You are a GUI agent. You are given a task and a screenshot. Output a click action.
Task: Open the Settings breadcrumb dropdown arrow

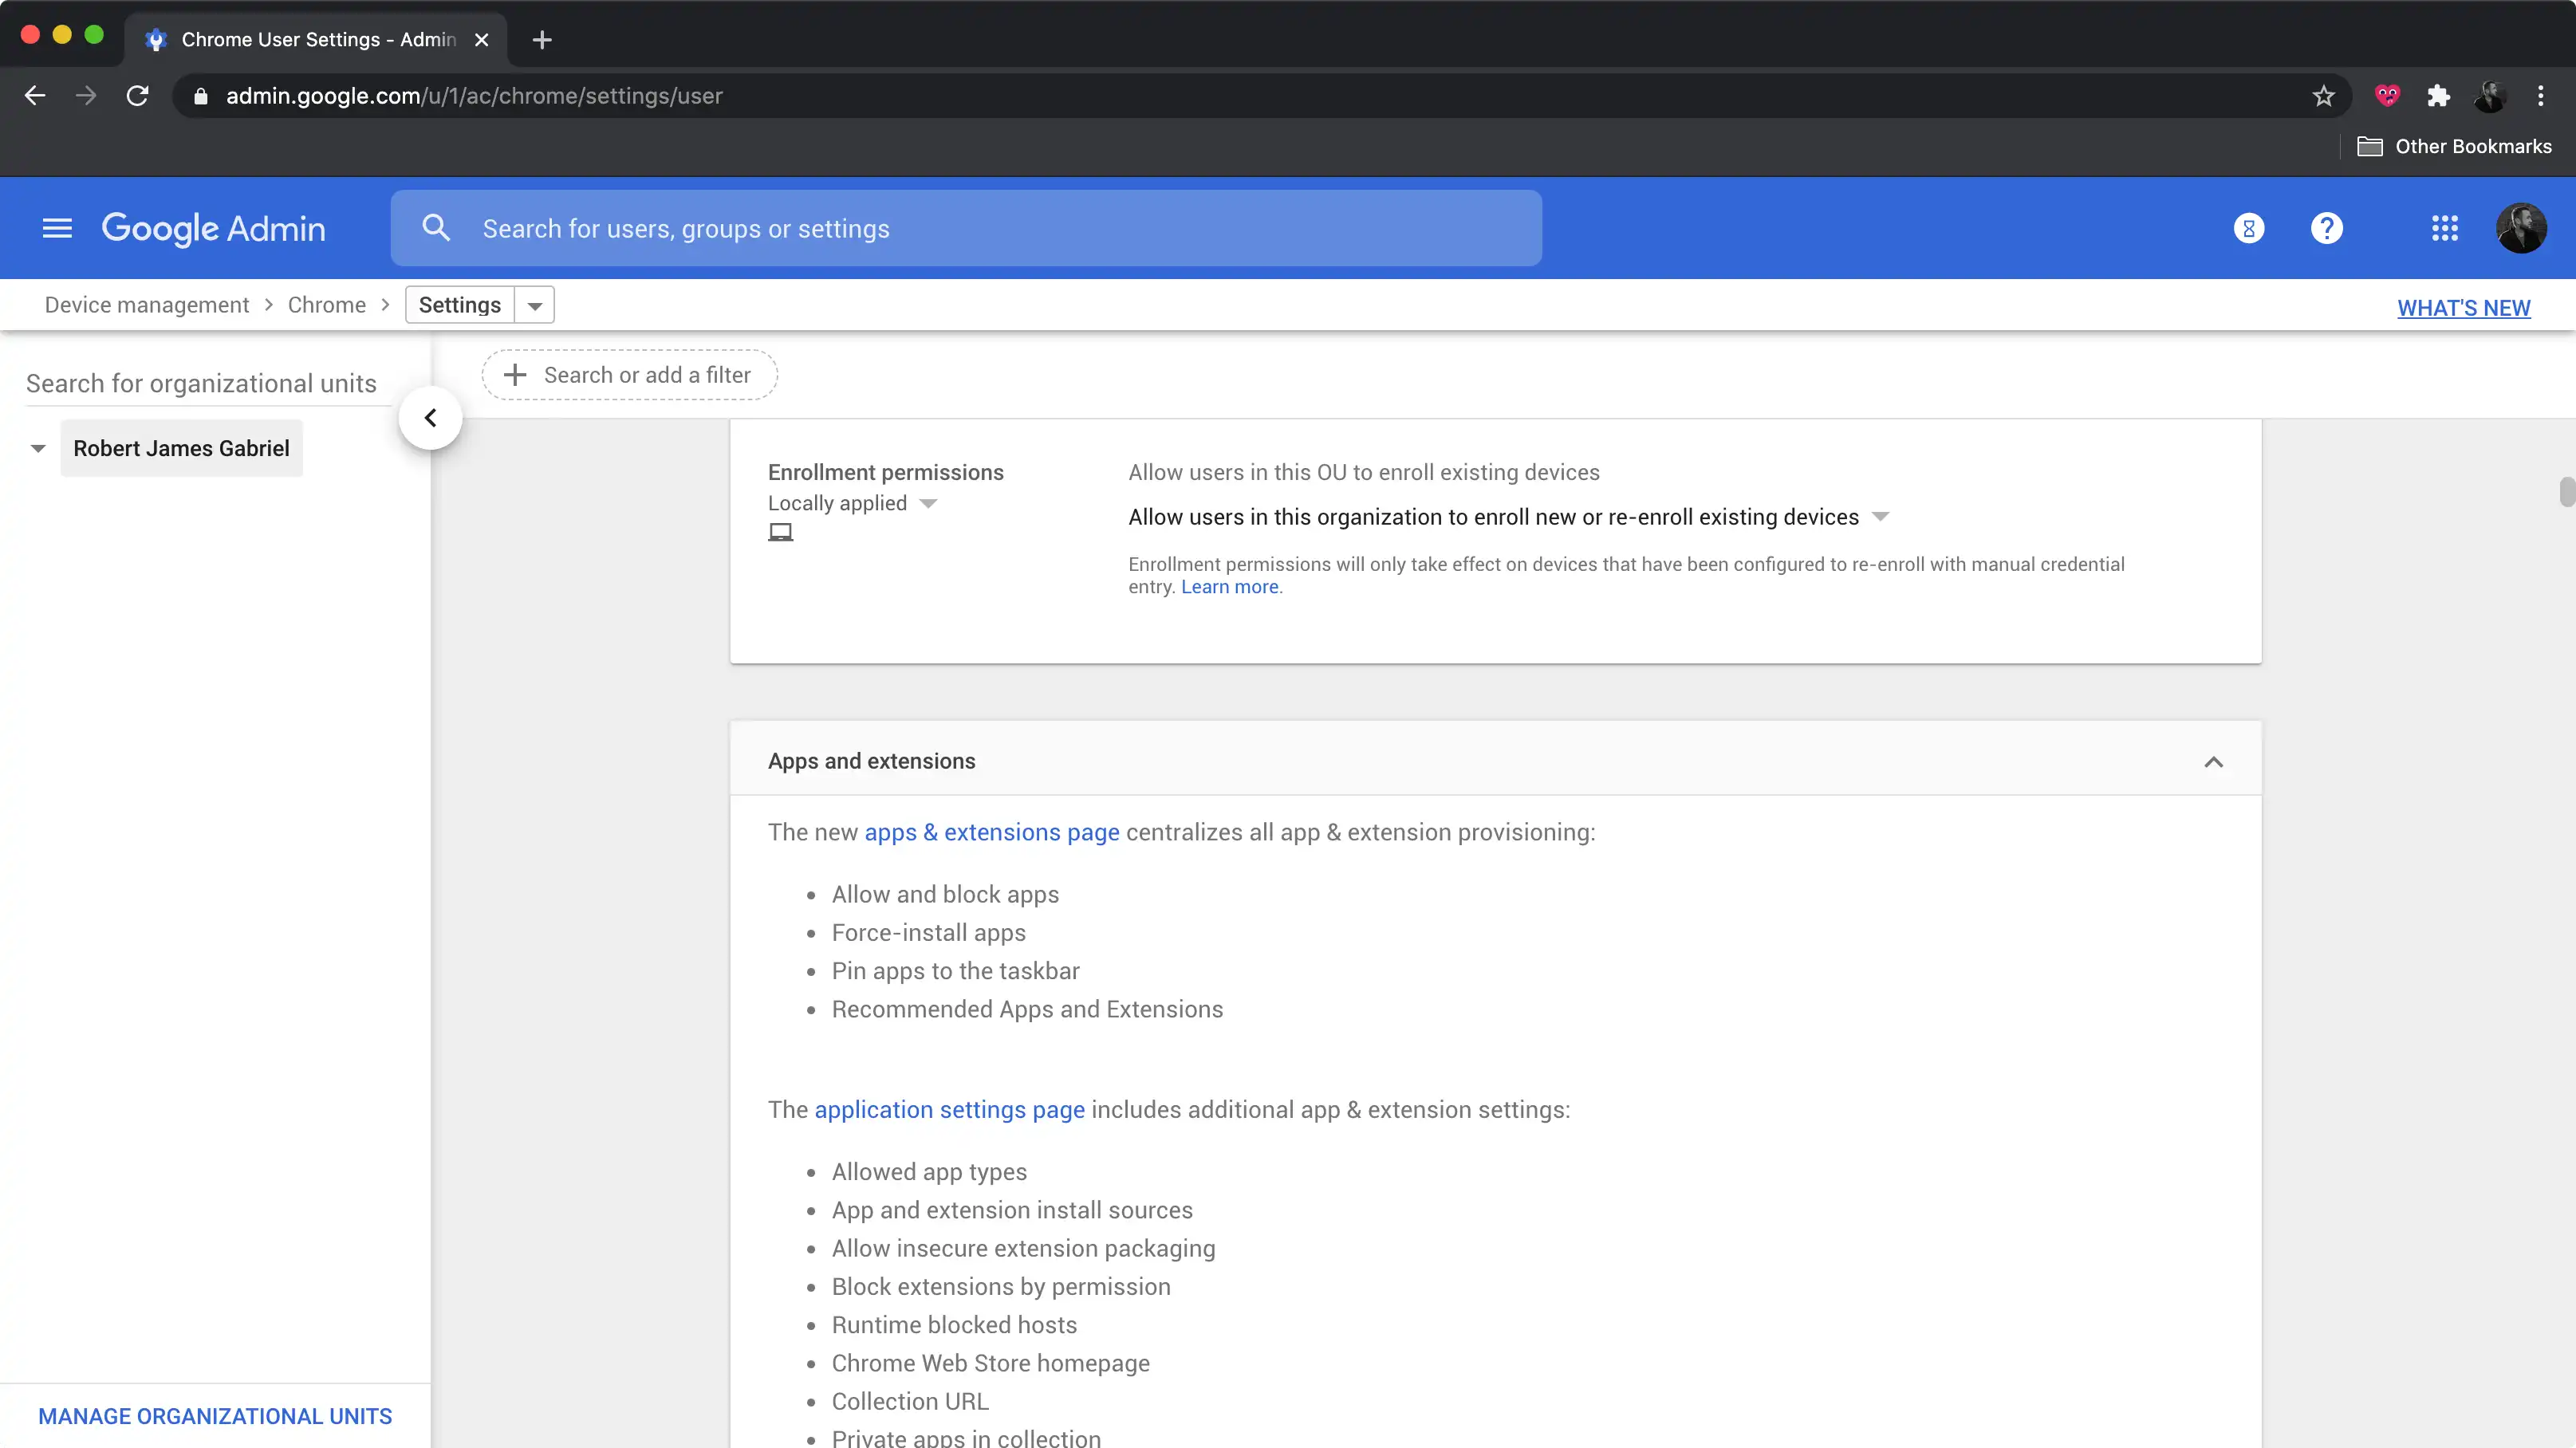tap(535, 306)
